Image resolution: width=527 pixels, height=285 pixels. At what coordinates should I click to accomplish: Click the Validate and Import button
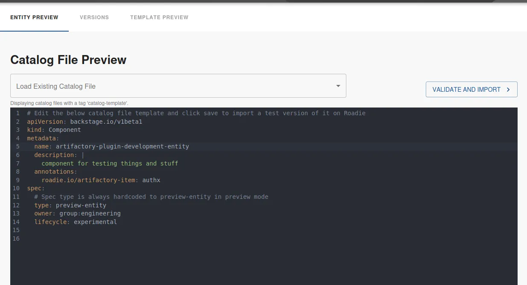pyautogui.click(x=471, y=90)
